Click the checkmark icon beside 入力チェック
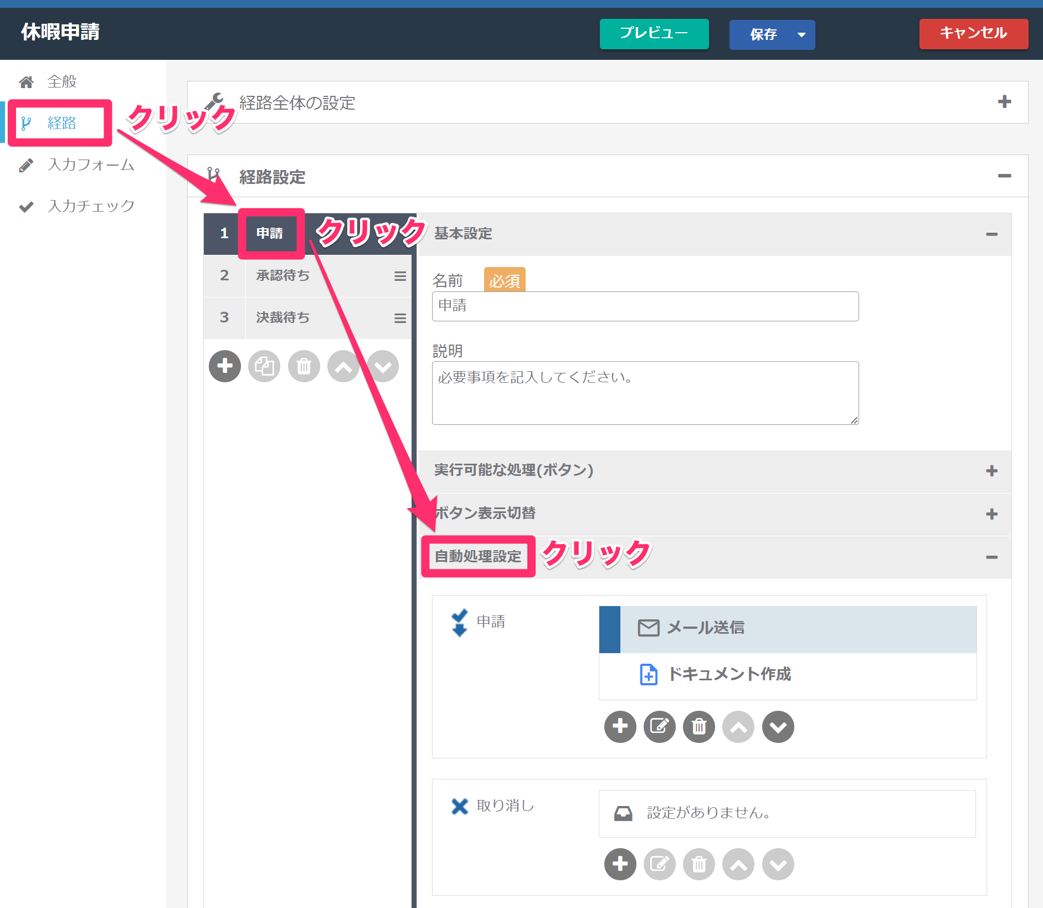 [x=26, y=207]
